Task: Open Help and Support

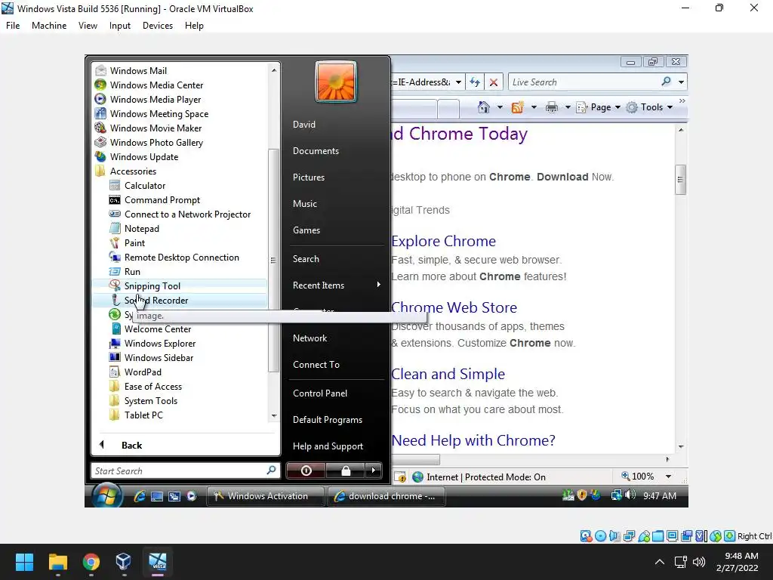Action: coord(328,446)
